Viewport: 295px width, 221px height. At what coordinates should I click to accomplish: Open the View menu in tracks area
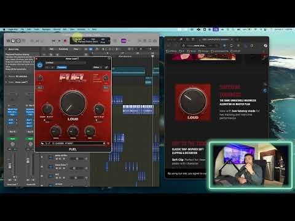click(76, 49)
